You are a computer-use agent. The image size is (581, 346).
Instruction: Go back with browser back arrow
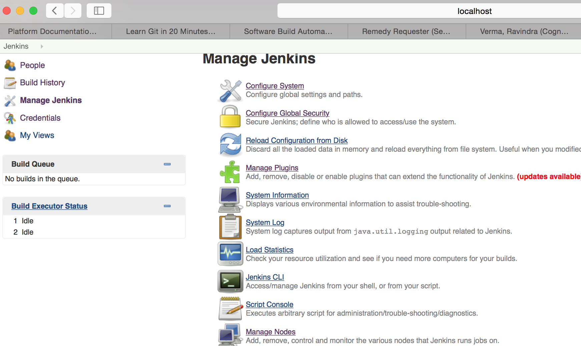click(x=55, y=11)
